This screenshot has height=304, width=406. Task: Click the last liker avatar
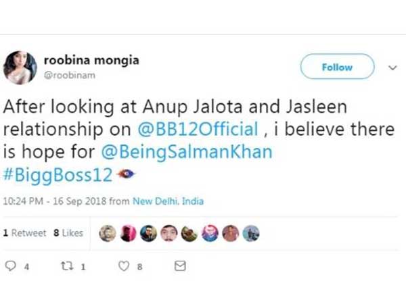[250, 233]
